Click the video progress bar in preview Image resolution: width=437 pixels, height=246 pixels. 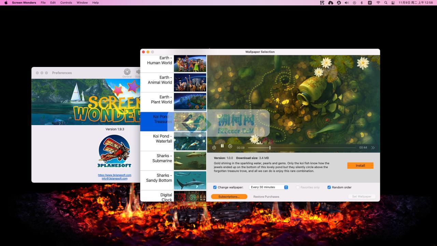click(x=302, y=148)
